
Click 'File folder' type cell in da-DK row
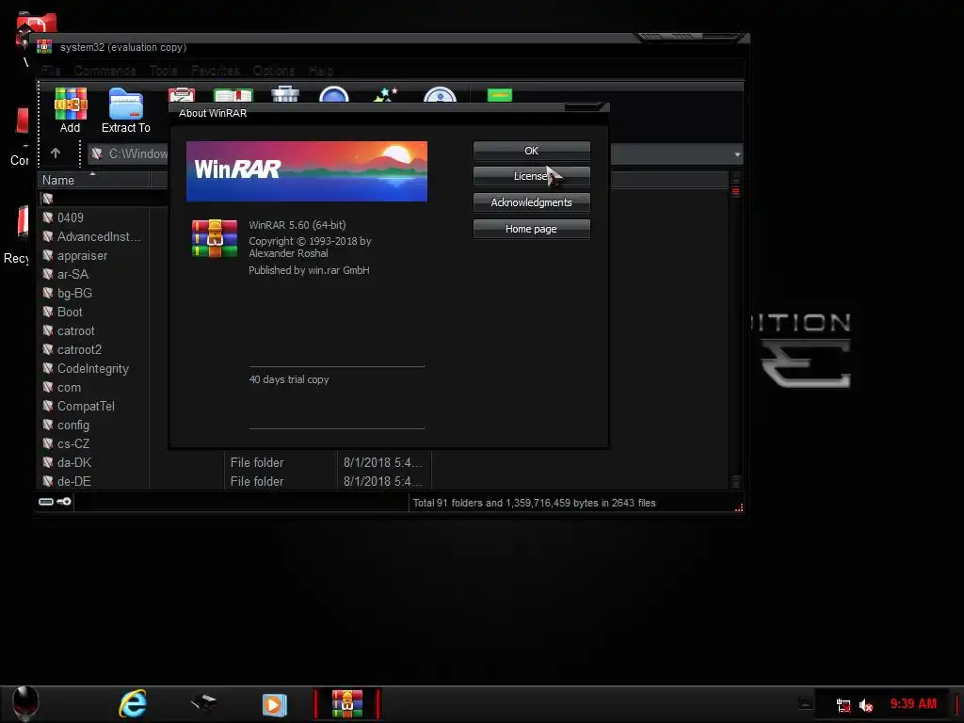[257, 463]
